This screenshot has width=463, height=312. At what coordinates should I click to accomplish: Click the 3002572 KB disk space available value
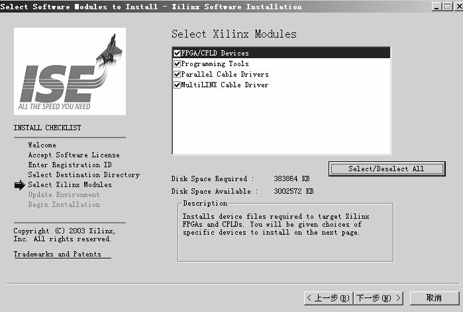pyautogui.click(x=293, y=191)
